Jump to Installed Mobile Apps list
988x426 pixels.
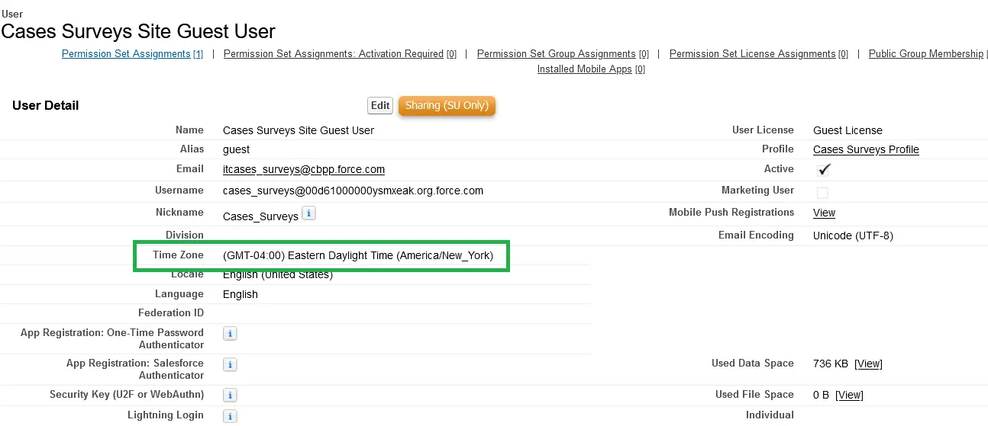pyautogui.click(x=591, y=69)
